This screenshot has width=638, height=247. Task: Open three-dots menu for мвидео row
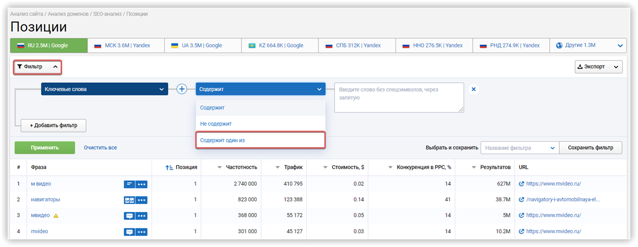(x=141, y=216)
